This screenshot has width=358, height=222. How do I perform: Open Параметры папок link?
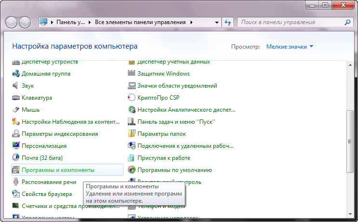(162, 134)
